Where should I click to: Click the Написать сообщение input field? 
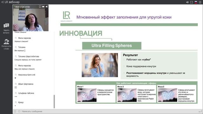pos(109,111)
